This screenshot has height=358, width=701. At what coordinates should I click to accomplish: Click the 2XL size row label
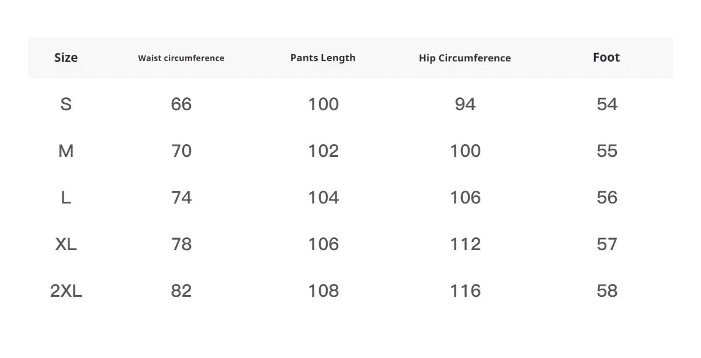[x=66, y=291]
